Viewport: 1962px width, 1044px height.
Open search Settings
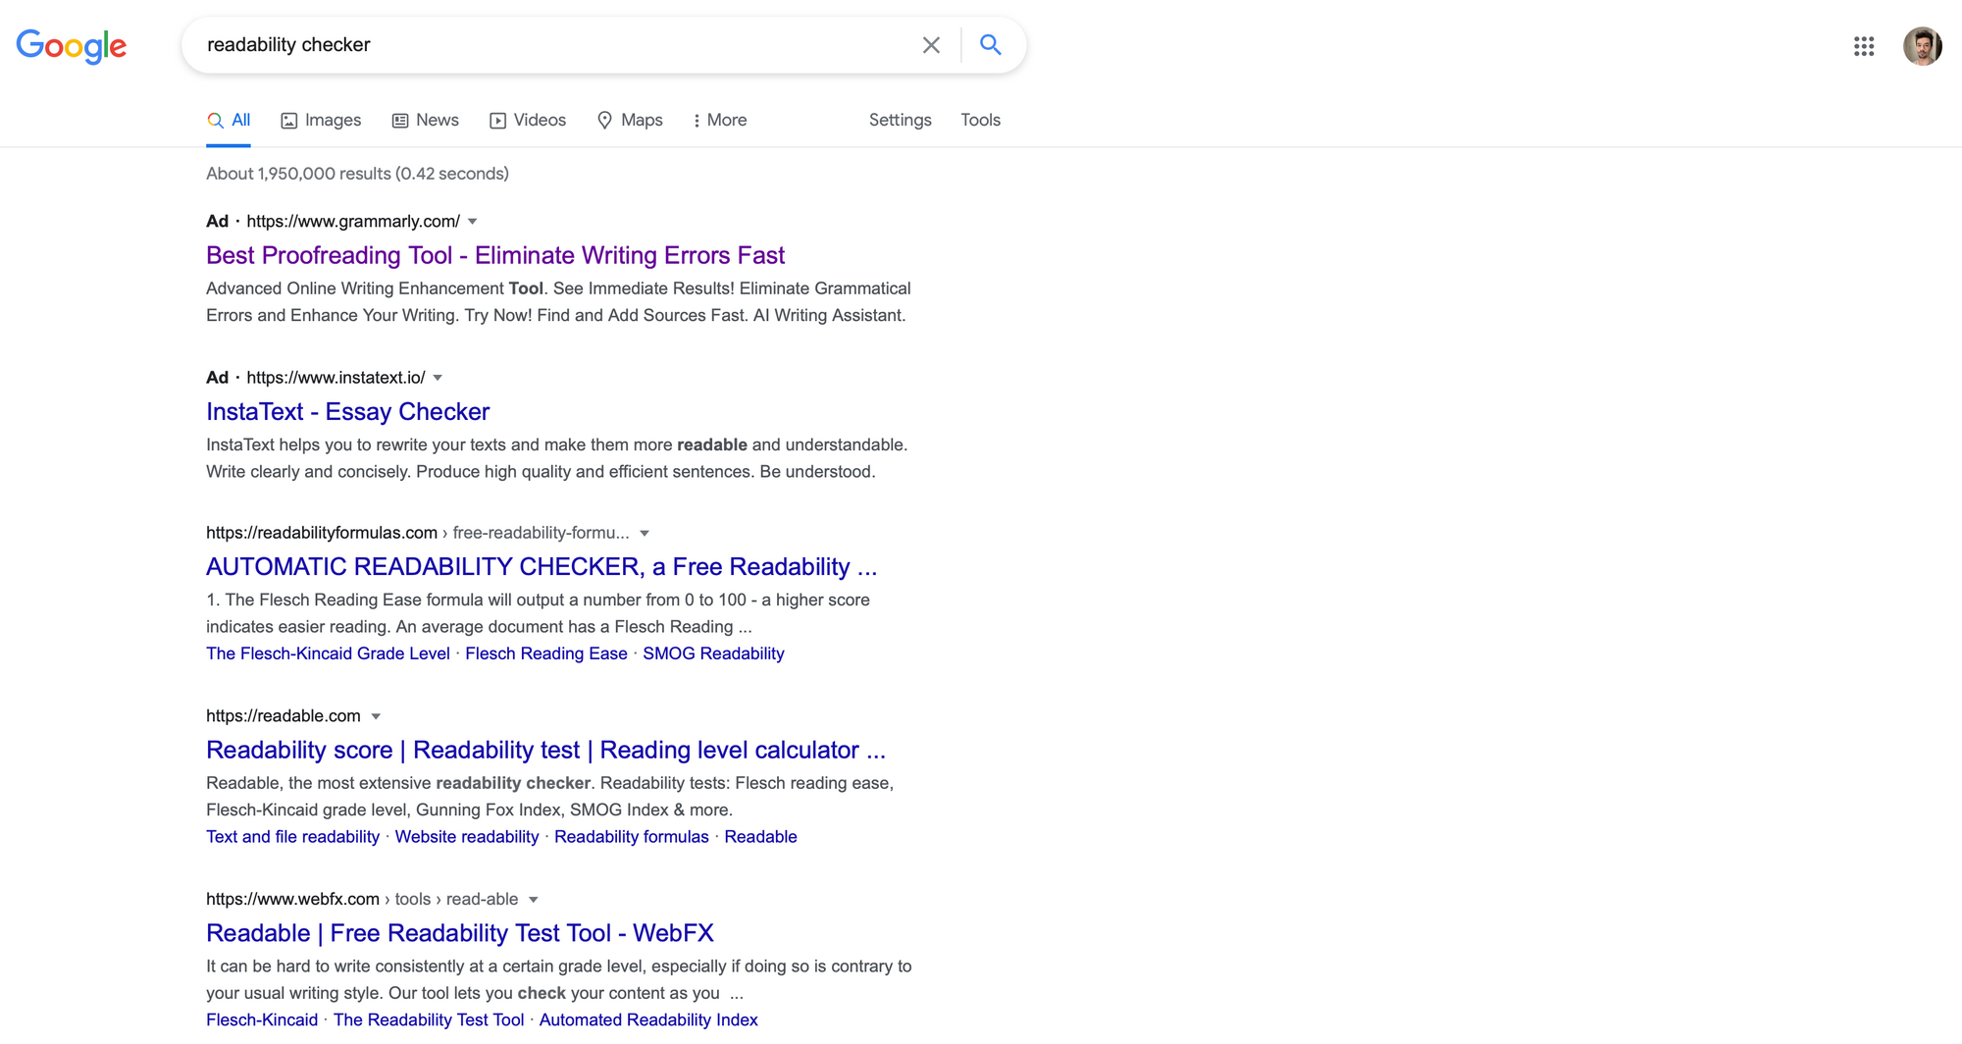tap(900, 120)
